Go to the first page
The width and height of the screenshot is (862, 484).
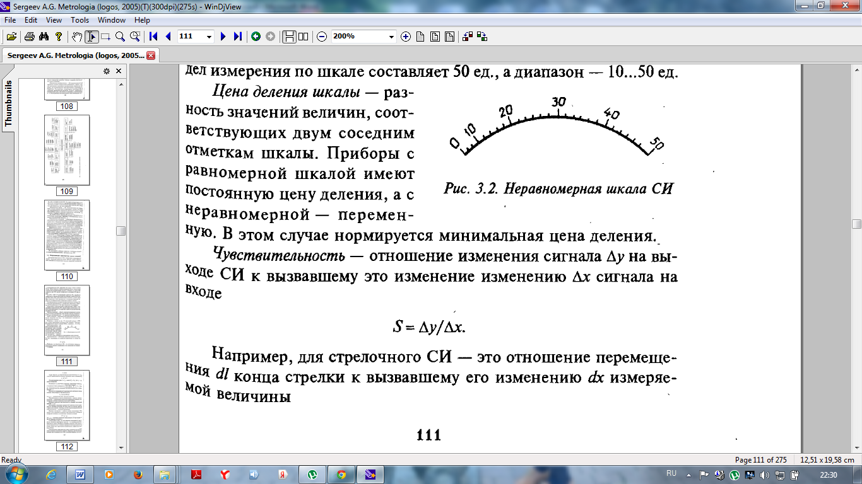point(153,37)
